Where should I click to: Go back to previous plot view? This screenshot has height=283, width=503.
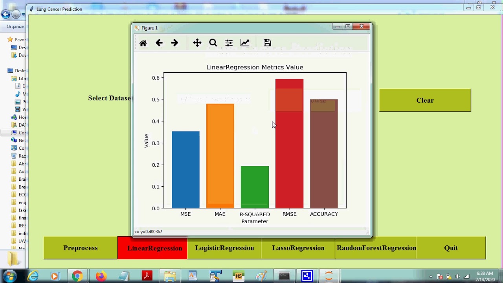click(x=159, y=43)
